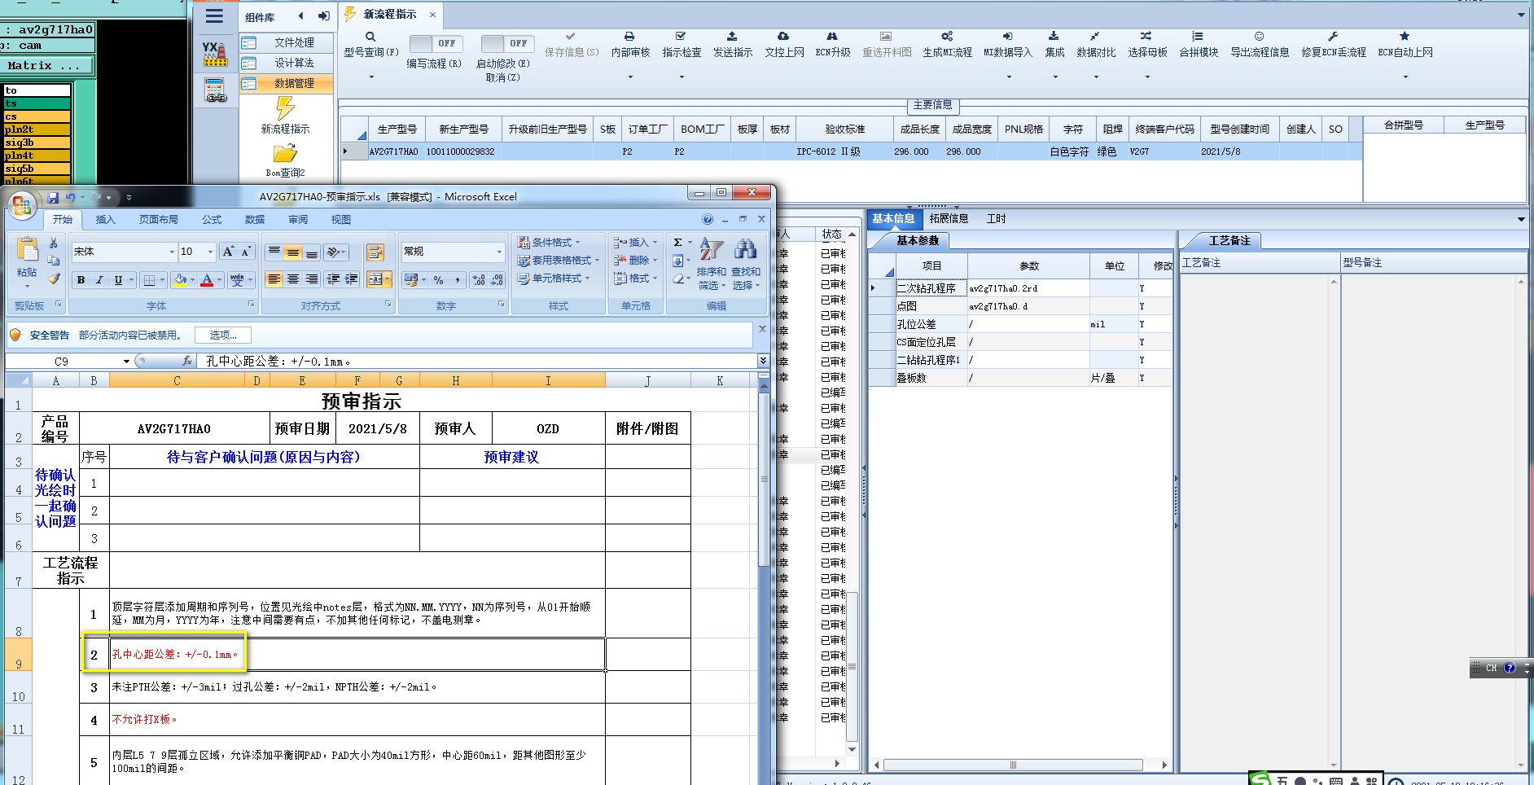Click the hamburger menu icon in sidebar
1534x785 pixels.
pos(214,16)
